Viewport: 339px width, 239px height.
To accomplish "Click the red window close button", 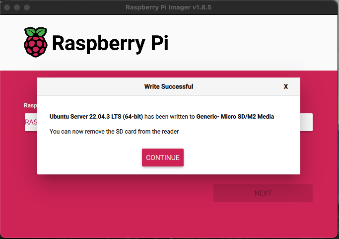I will click(x=7, y=7).
